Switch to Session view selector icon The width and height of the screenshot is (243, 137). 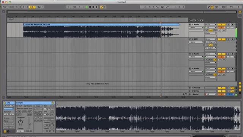(x=240, y=16)
